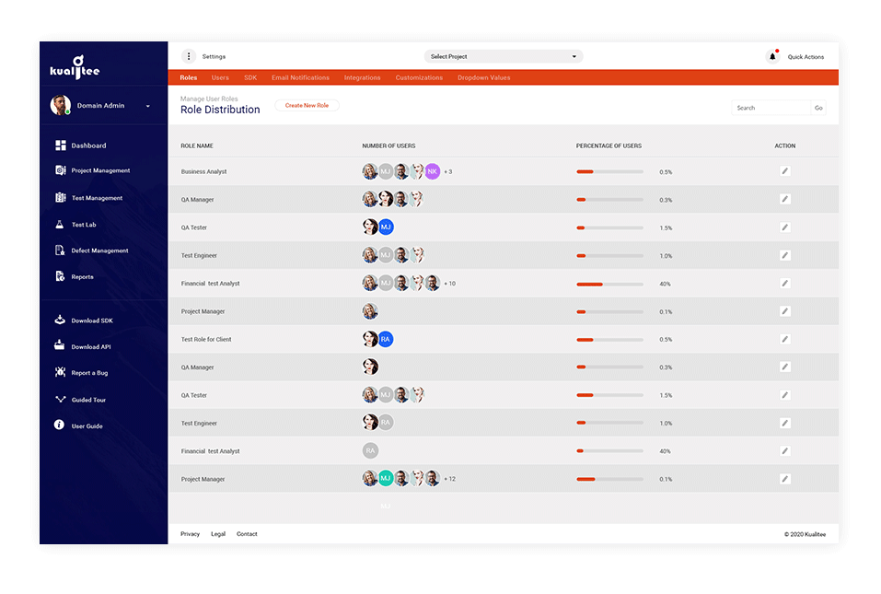Open the Privacy link in the footer
Viewport: 881px width, 594px height.
(190, 533)
